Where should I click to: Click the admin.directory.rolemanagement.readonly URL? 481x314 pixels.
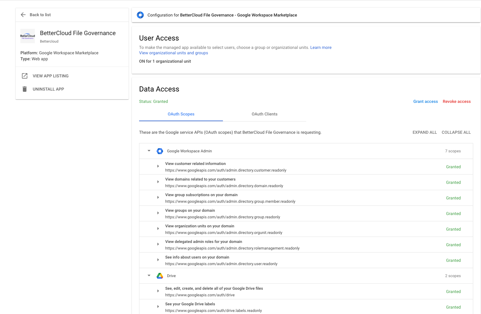click(232, 248)
